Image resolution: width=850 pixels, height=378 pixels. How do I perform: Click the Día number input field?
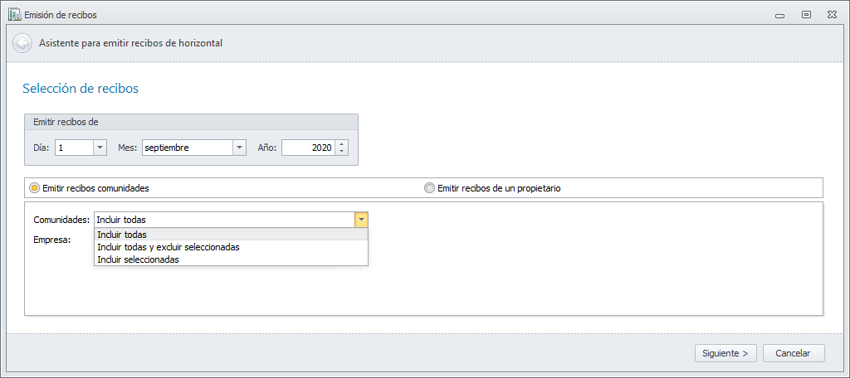73,148
